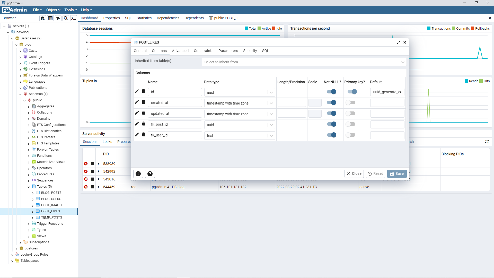Select the TEMP_POSTS table in tree
The width and height of the screenshot is (494, 278).
point(51,218)
